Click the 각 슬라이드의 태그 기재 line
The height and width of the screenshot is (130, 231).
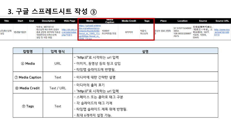[93, 103]
